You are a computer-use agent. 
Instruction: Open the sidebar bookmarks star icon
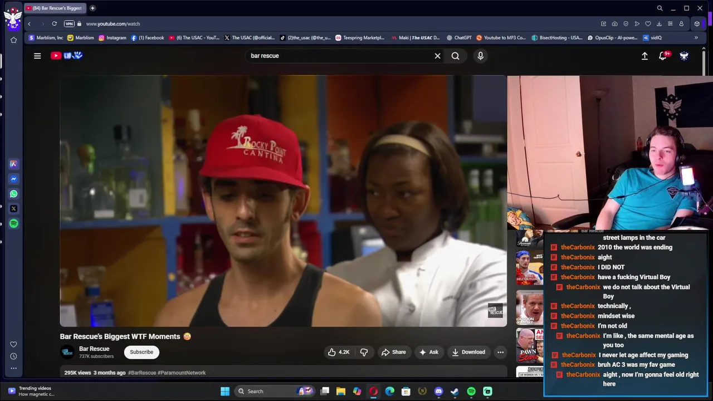[13, 40]
